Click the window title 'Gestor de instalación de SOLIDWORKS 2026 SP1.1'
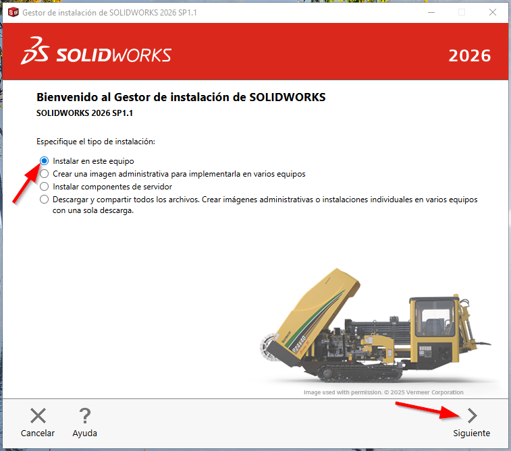Image resolution: width=511 pixels, height=451 pixels. point(109,13)
